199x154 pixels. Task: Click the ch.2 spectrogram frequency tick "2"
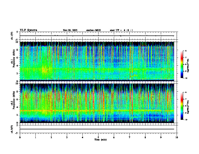point(18,115)
